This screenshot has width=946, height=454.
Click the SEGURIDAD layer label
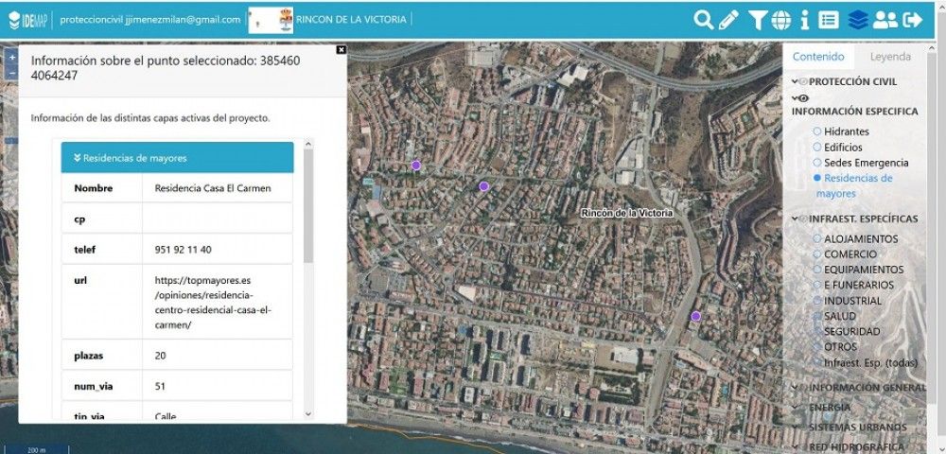click(x=852, y=332)
